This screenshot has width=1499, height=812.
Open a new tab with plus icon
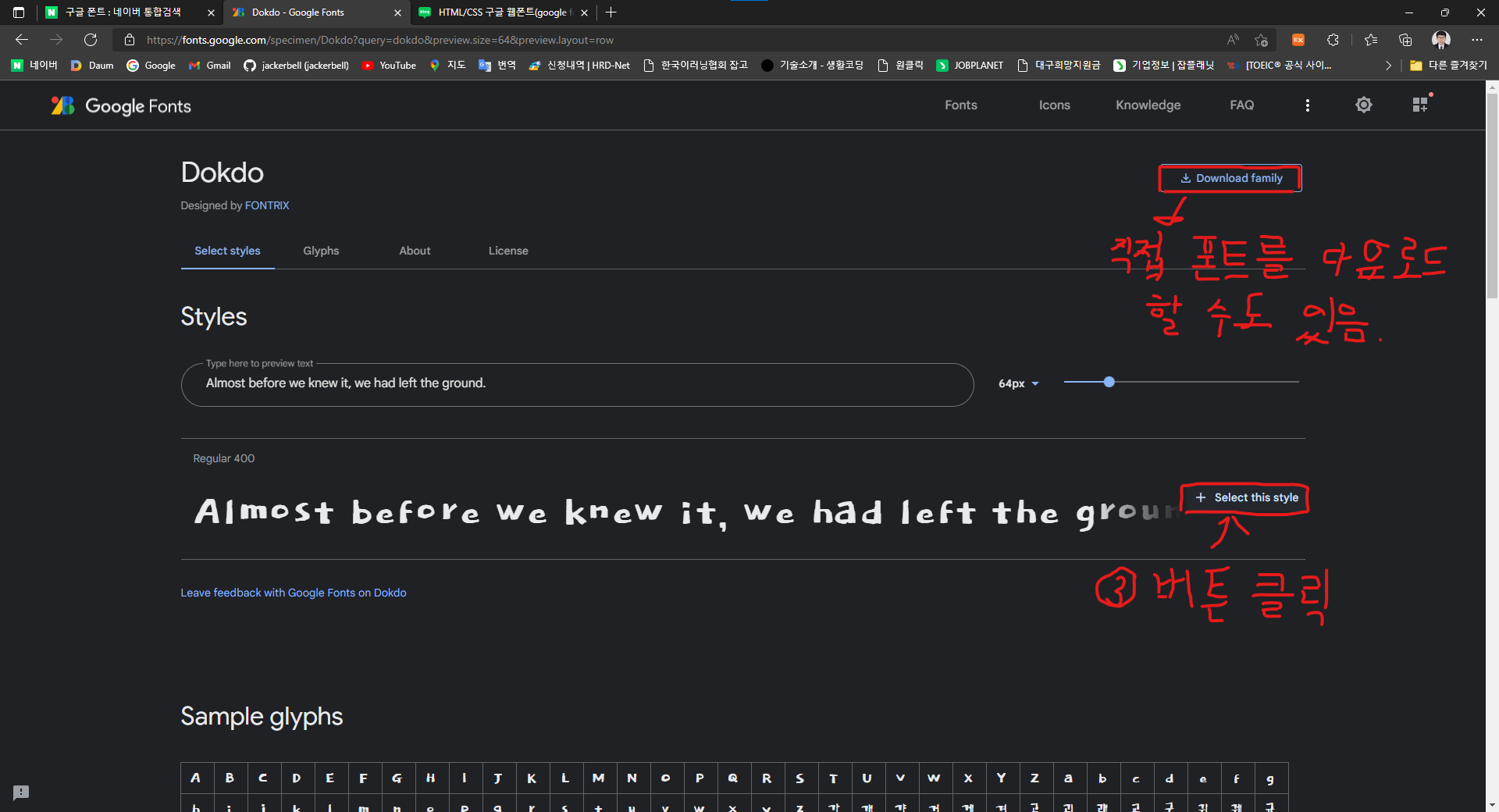tap(611, 12)
